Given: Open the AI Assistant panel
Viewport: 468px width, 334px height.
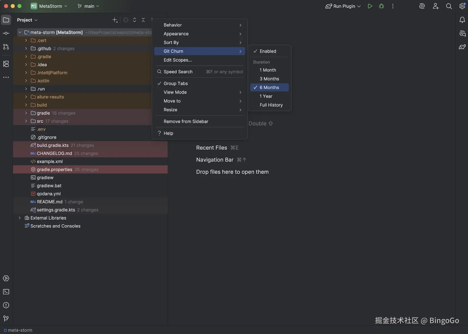Looking at the screenshot, I should (422, 6).
